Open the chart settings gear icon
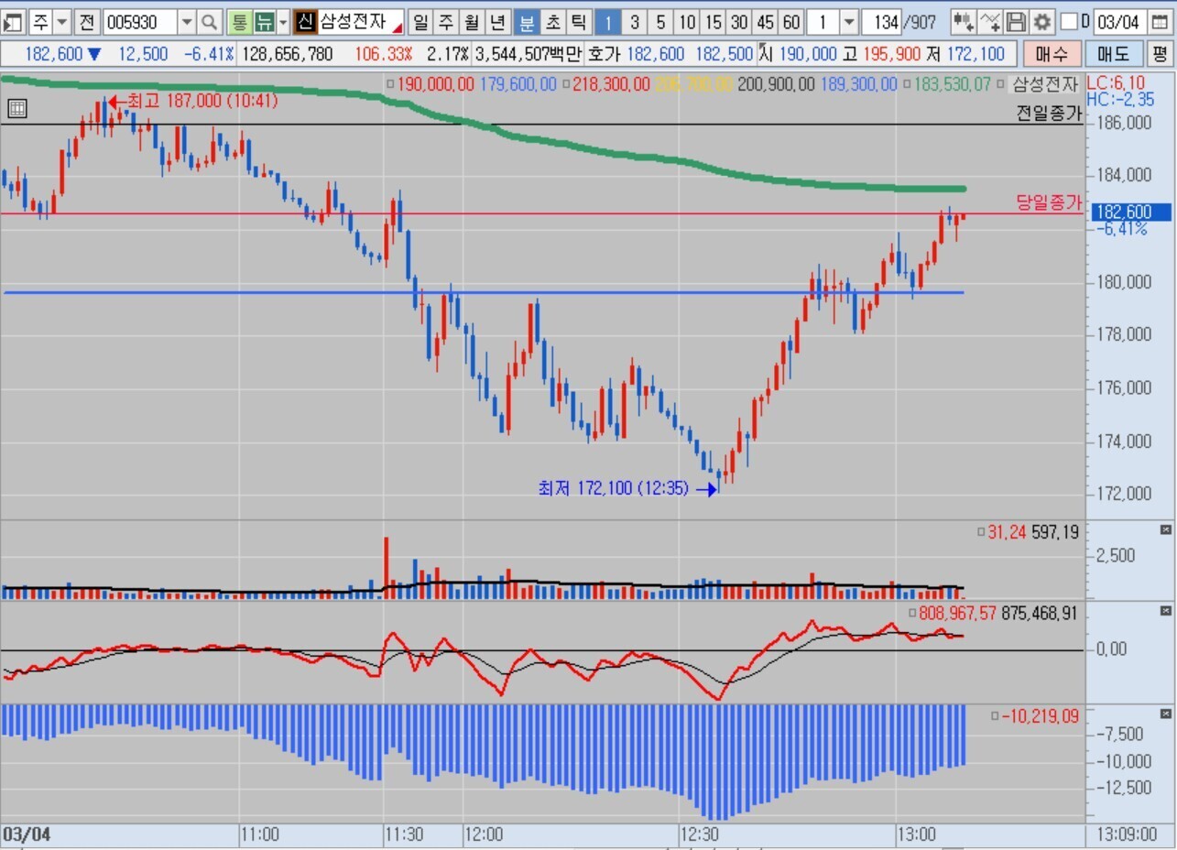Viewport: 1177px width, 850px height. click(1041, 22)
